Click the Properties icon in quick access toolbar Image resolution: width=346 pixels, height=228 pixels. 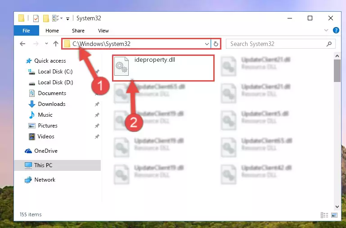[x=36, y=18]
